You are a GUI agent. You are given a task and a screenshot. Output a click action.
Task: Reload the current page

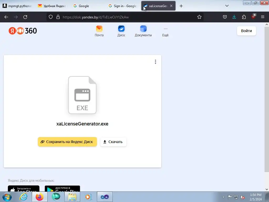[25, 17]
